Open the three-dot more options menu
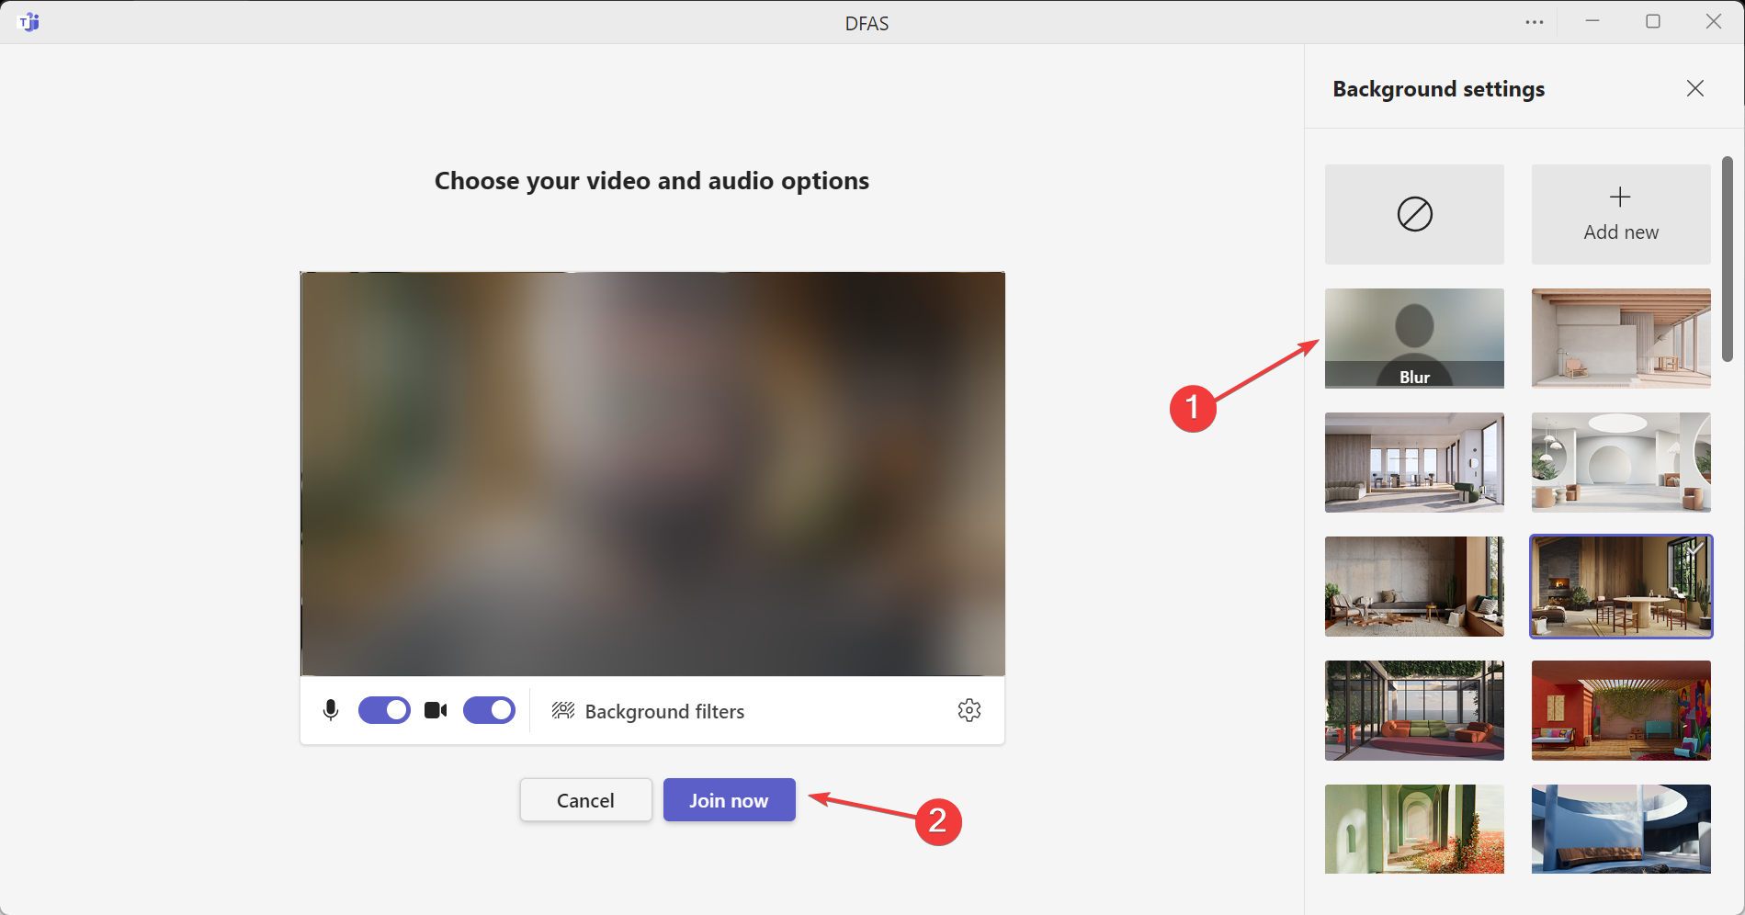 tap(1535, 22)
